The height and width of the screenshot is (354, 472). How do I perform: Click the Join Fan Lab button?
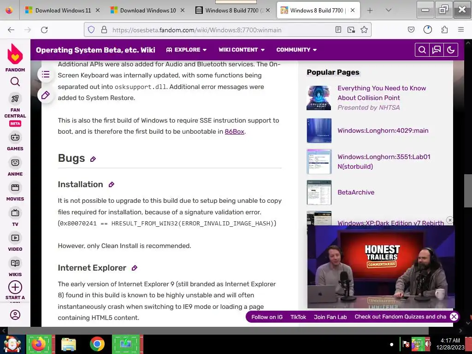330,317
